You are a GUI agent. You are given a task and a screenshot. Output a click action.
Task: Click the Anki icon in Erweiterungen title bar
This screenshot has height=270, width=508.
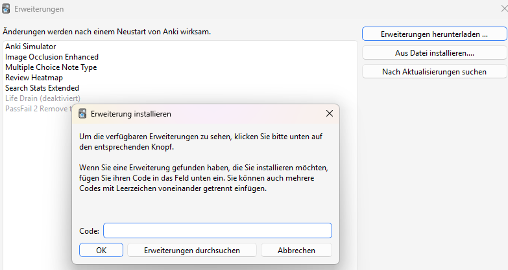click(x=6, y=8)
